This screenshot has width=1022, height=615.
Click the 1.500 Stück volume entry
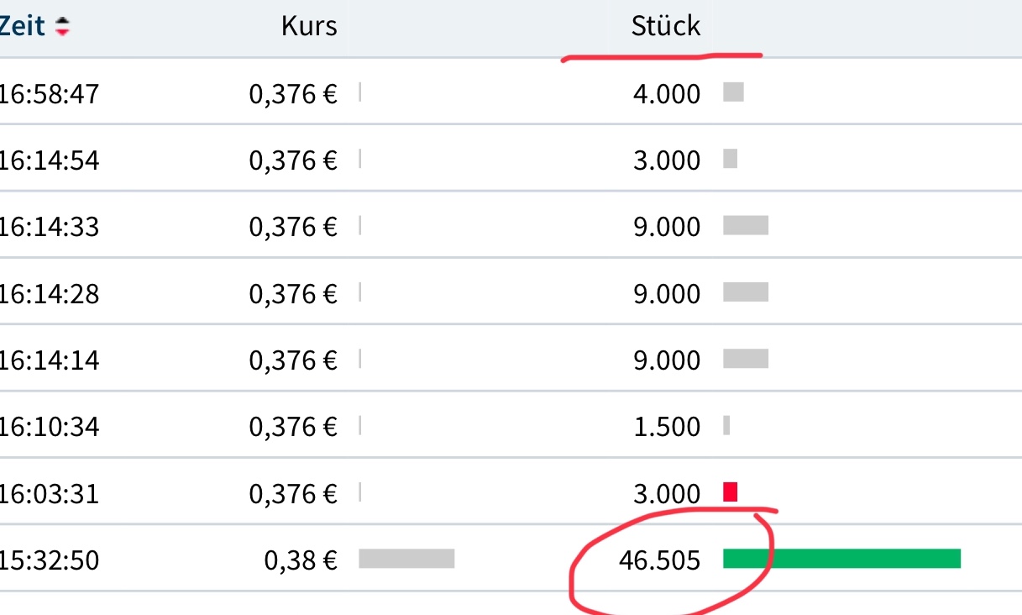click(x=667, y=427)
